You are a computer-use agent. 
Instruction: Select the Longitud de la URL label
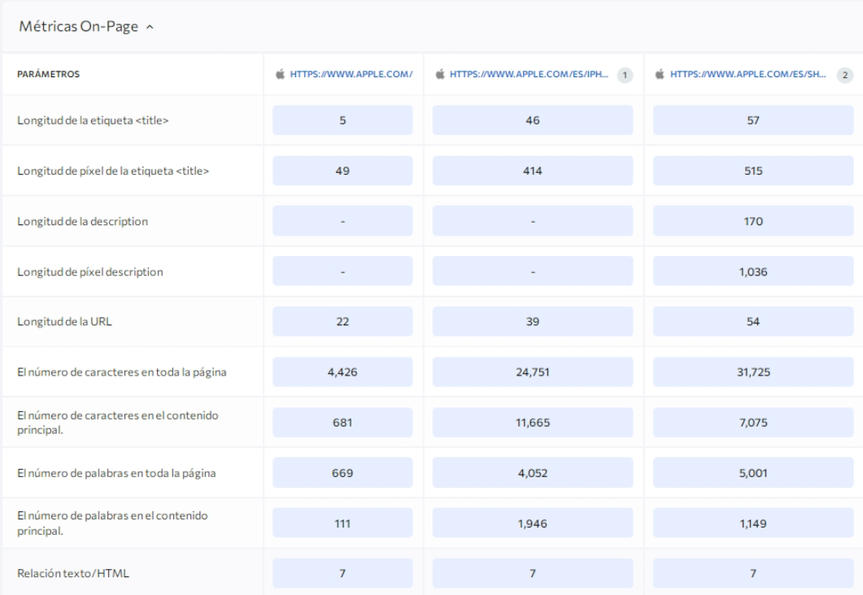point(64,322)
